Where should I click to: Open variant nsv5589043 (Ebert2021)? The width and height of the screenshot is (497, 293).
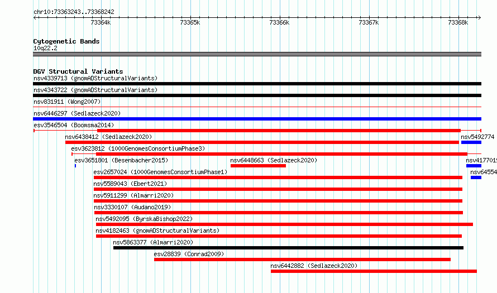click(x=130, y=184)
